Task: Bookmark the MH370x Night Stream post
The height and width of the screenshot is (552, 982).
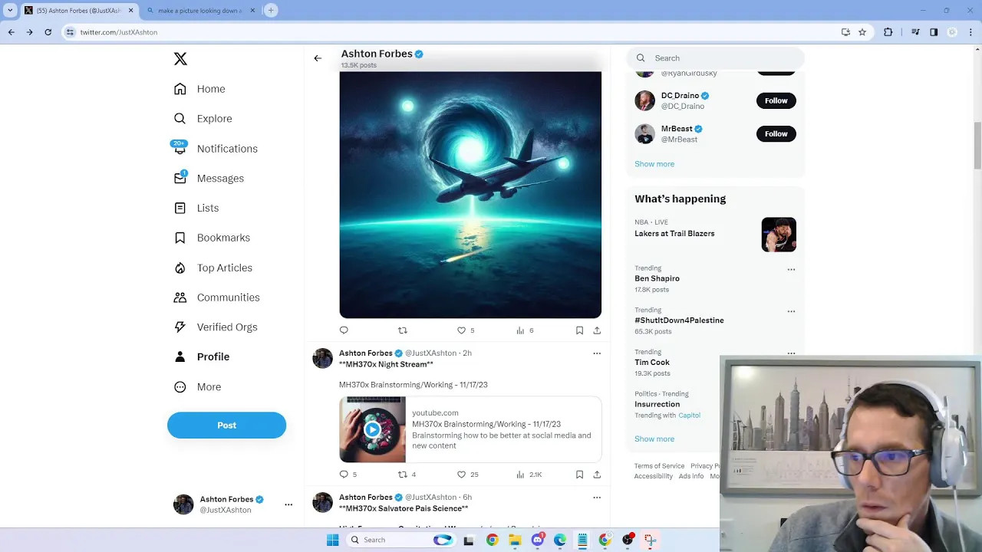Action: pyautogui.click(x=579, y=475)
